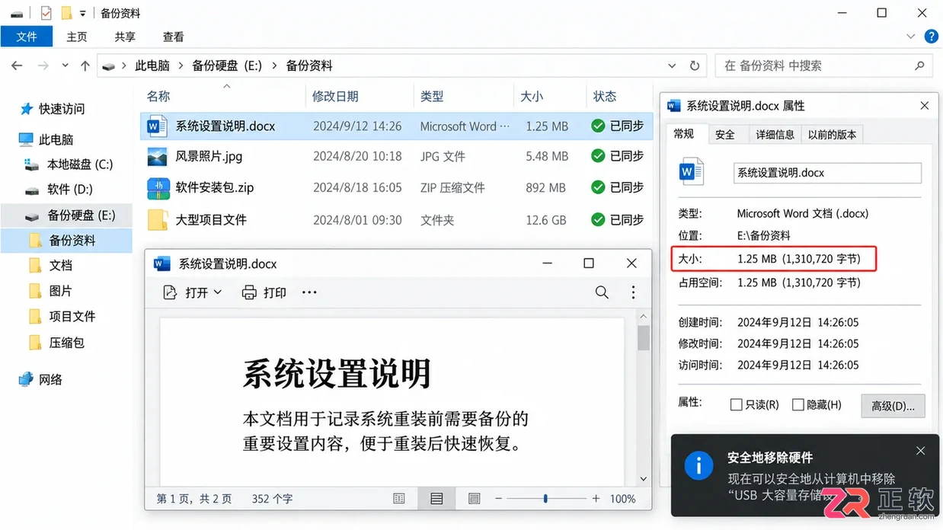Expand the breadcrumb chevron after 备份硬盘 (E:)
The height and width of the screenshot is (530, 943).
point(274,66)
